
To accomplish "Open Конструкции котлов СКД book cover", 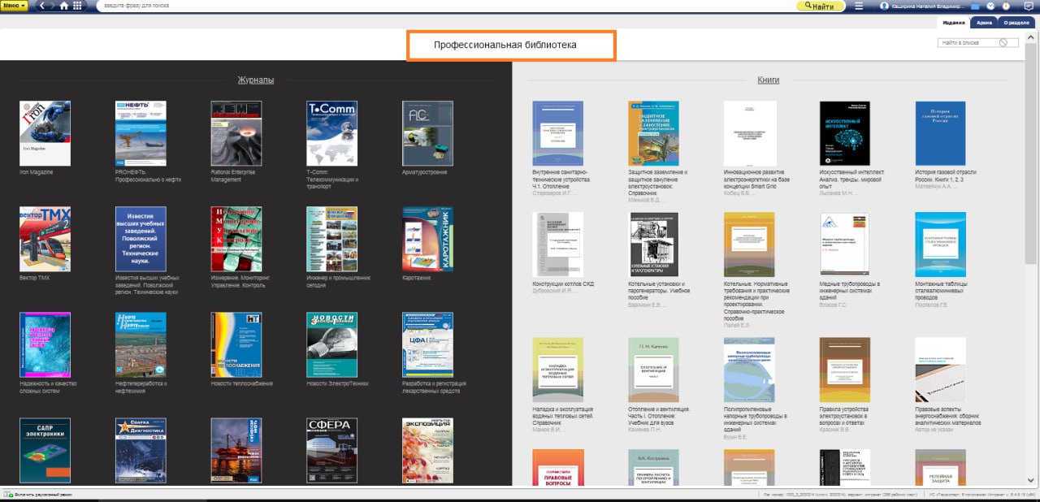I will coord(557,245).
